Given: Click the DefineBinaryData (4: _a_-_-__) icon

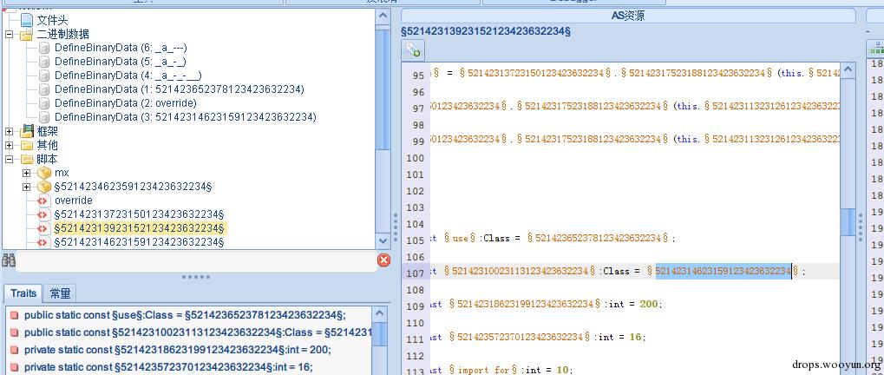Looking at the screenshot, I should click(44, 76).
